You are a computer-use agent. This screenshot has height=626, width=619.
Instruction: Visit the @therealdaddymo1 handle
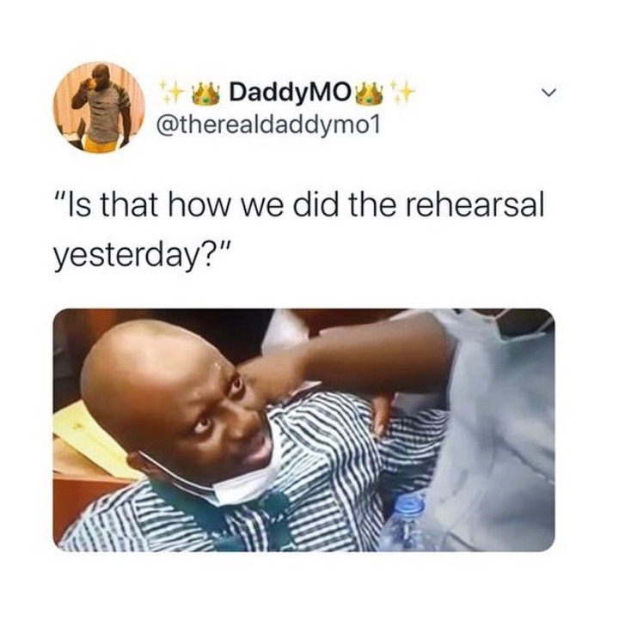[x=267, y=127]
